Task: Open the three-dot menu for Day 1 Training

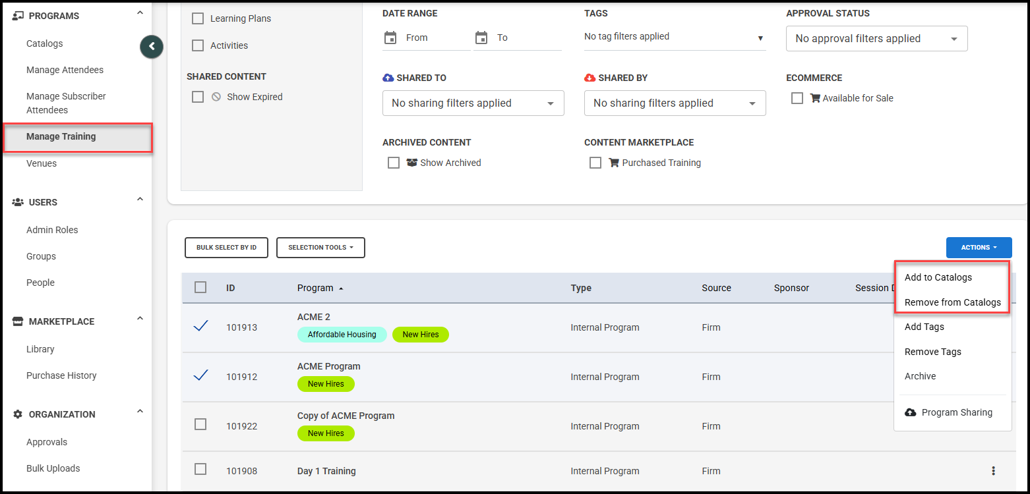Action: [993, 471]
